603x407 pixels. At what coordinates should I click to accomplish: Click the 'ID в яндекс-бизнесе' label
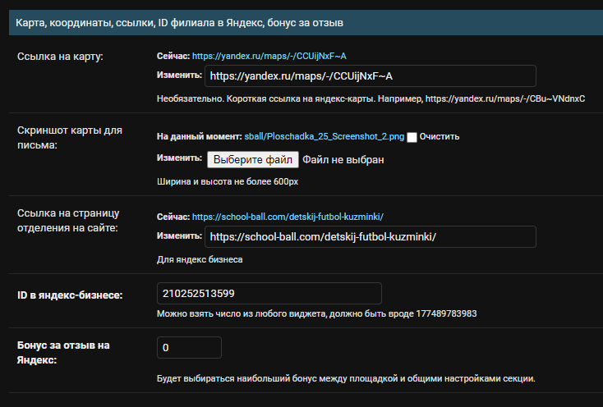click(x=70, y=295)
